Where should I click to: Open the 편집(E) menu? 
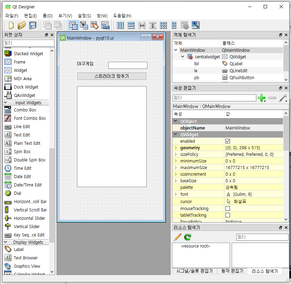pyautogui.click(x=31, y=16)
